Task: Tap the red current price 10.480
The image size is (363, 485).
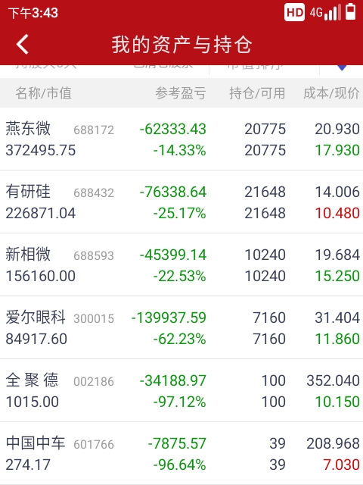Action: (337, 213)
